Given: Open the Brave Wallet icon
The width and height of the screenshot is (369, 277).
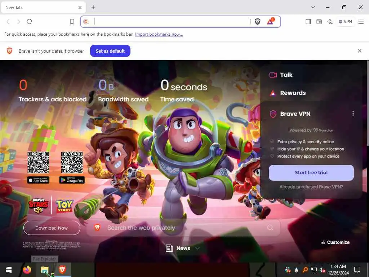Looking at the screenshot, I should click(x=319, y=22).
